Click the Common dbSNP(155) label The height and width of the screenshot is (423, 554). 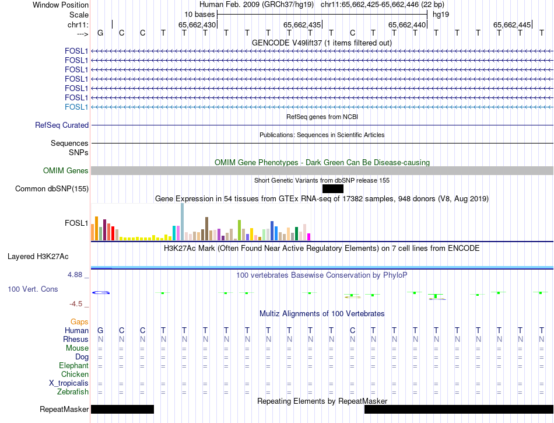[x=51, y=188]
